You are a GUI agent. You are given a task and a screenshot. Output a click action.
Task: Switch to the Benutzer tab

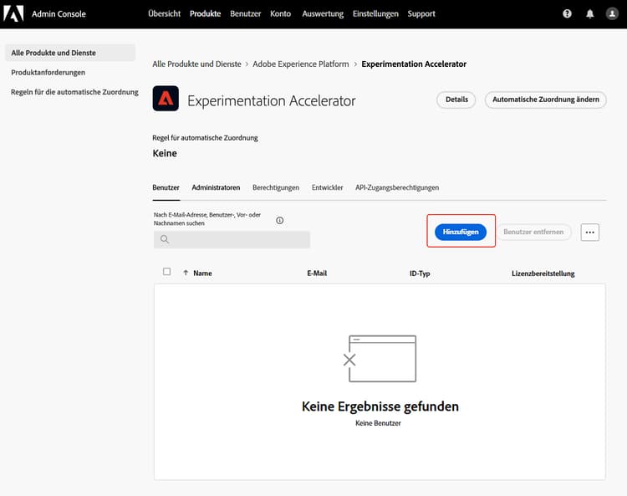coord(166,187)
